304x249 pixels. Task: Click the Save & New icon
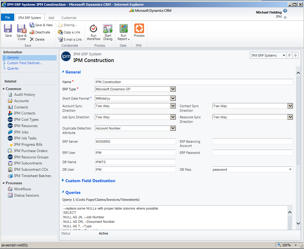[x=32, y=25]
